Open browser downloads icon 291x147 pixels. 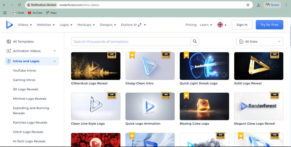click(258, 5)
